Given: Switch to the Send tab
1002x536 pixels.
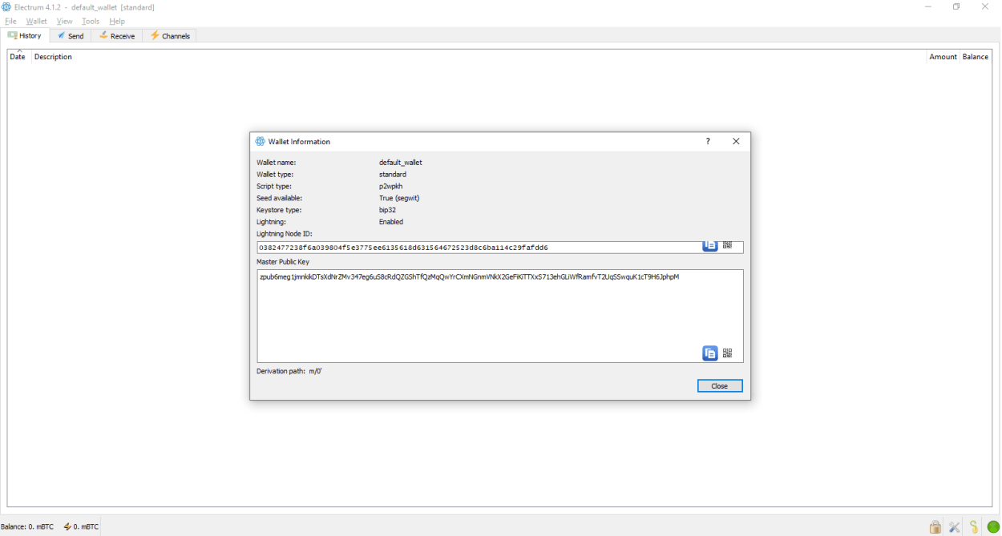Looking at the screenshot, I should click(71, 36).
